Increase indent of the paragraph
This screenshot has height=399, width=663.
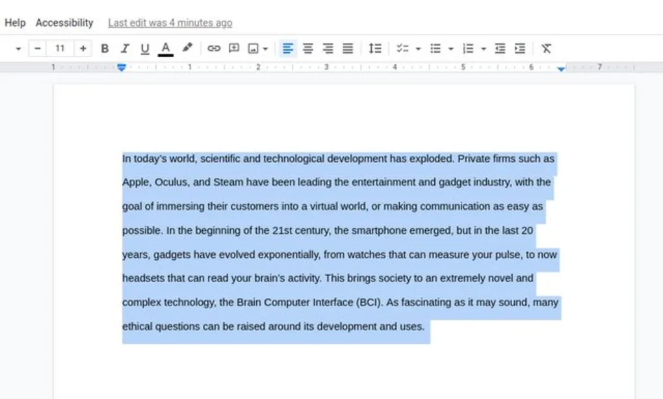pos(520,49)
